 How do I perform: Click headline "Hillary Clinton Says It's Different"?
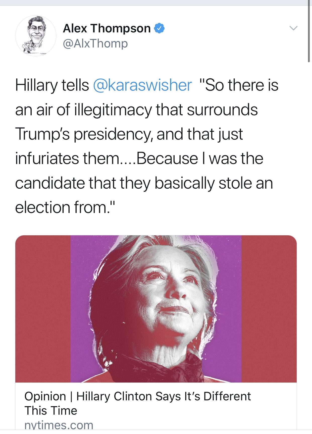[164, 396]
